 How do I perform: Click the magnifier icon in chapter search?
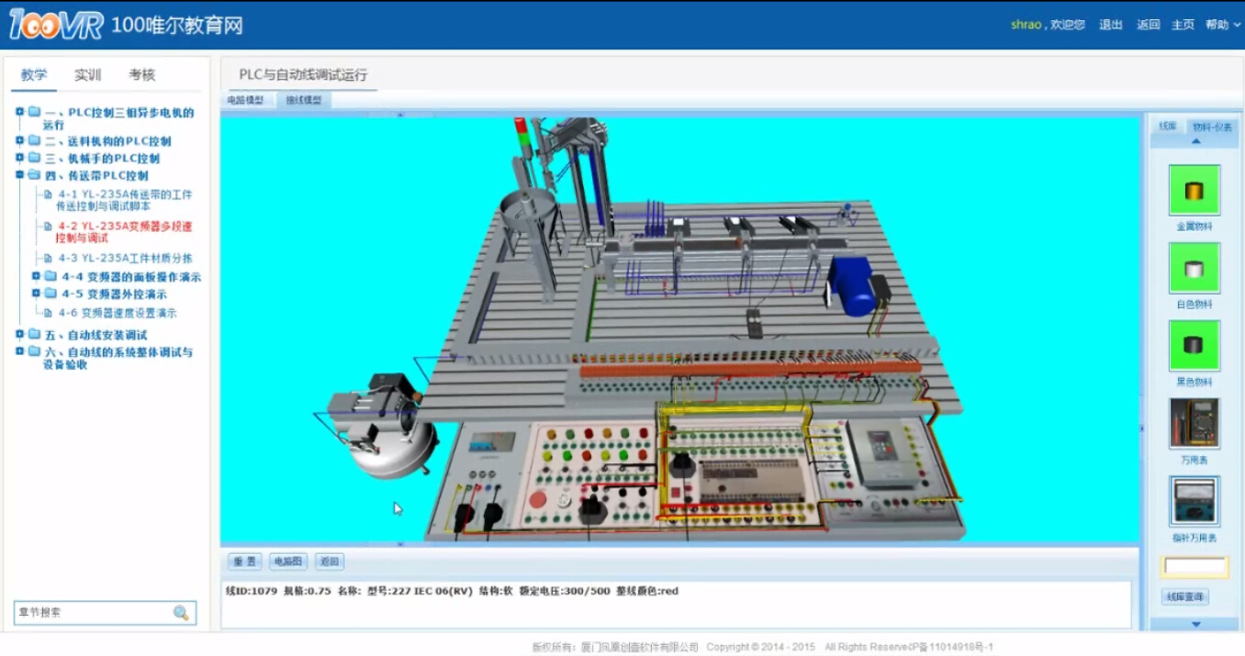[x=181, y=613]
